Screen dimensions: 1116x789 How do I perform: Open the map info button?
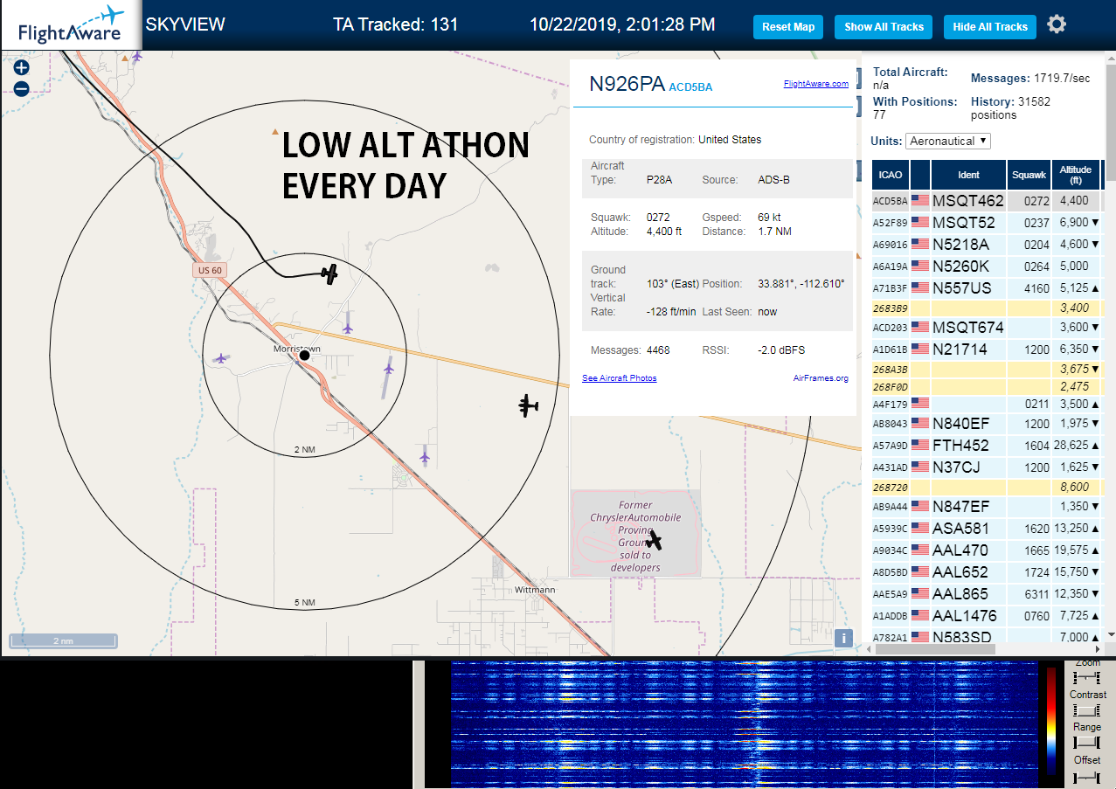(843, 638)
